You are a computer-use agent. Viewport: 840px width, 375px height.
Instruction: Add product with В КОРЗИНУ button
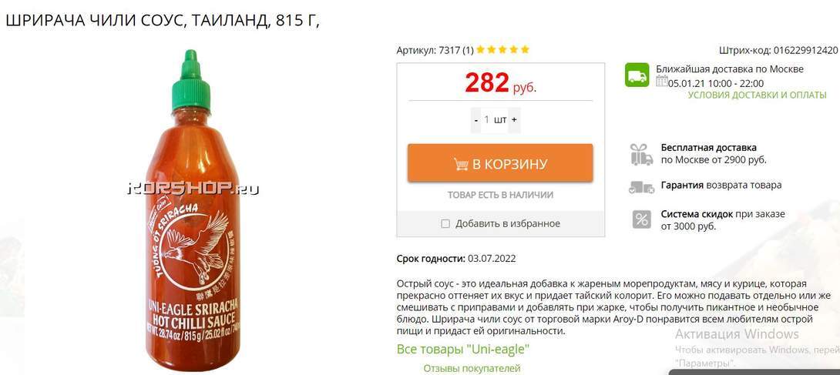(x=500, y=163)
